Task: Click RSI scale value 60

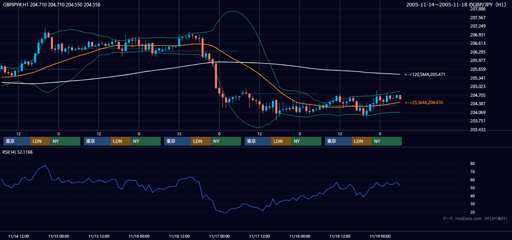Action: (x=472, y=180)
